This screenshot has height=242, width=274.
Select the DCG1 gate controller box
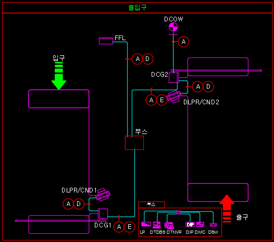tap(103, 213)
